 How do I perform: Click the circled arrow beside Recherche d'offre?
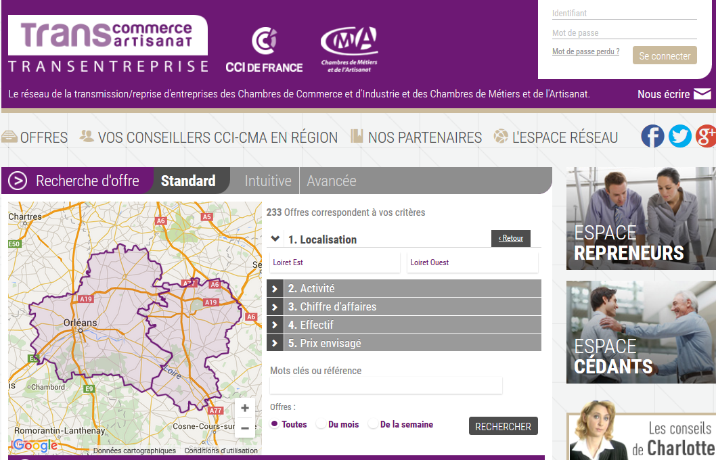18,181
